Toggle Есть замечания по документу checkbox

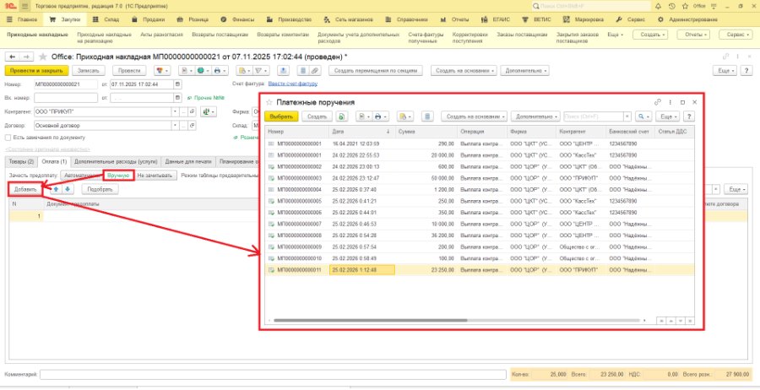pyautogui.click(x=8, y=138)
